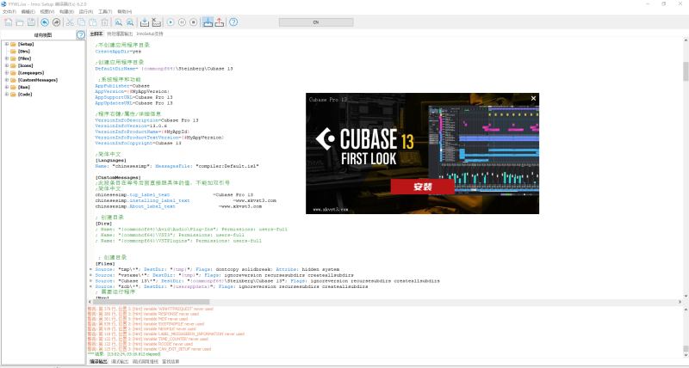Click the red 安装 install button

tap(422, 187)
